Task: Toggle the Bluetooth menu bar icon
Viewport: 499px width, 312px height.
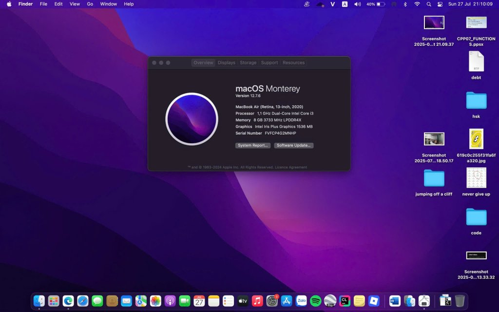Action: (405, 4)
